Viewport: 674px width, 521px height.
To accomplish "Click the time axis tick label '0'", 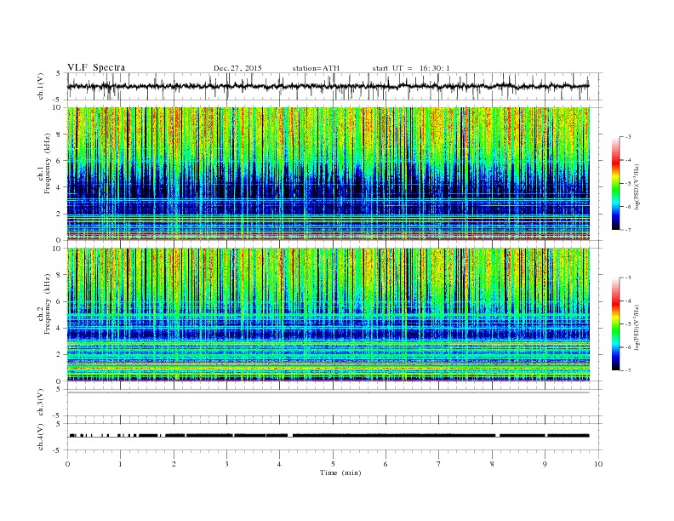I will [x=67, y=464].
